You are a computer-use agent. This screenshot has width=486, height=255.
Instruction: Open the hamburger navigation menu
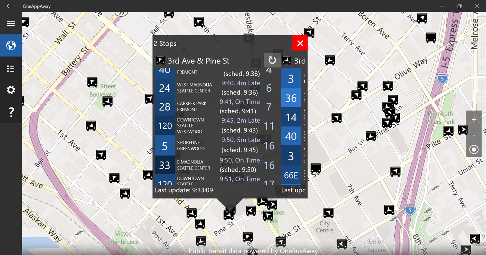[11, 24]
